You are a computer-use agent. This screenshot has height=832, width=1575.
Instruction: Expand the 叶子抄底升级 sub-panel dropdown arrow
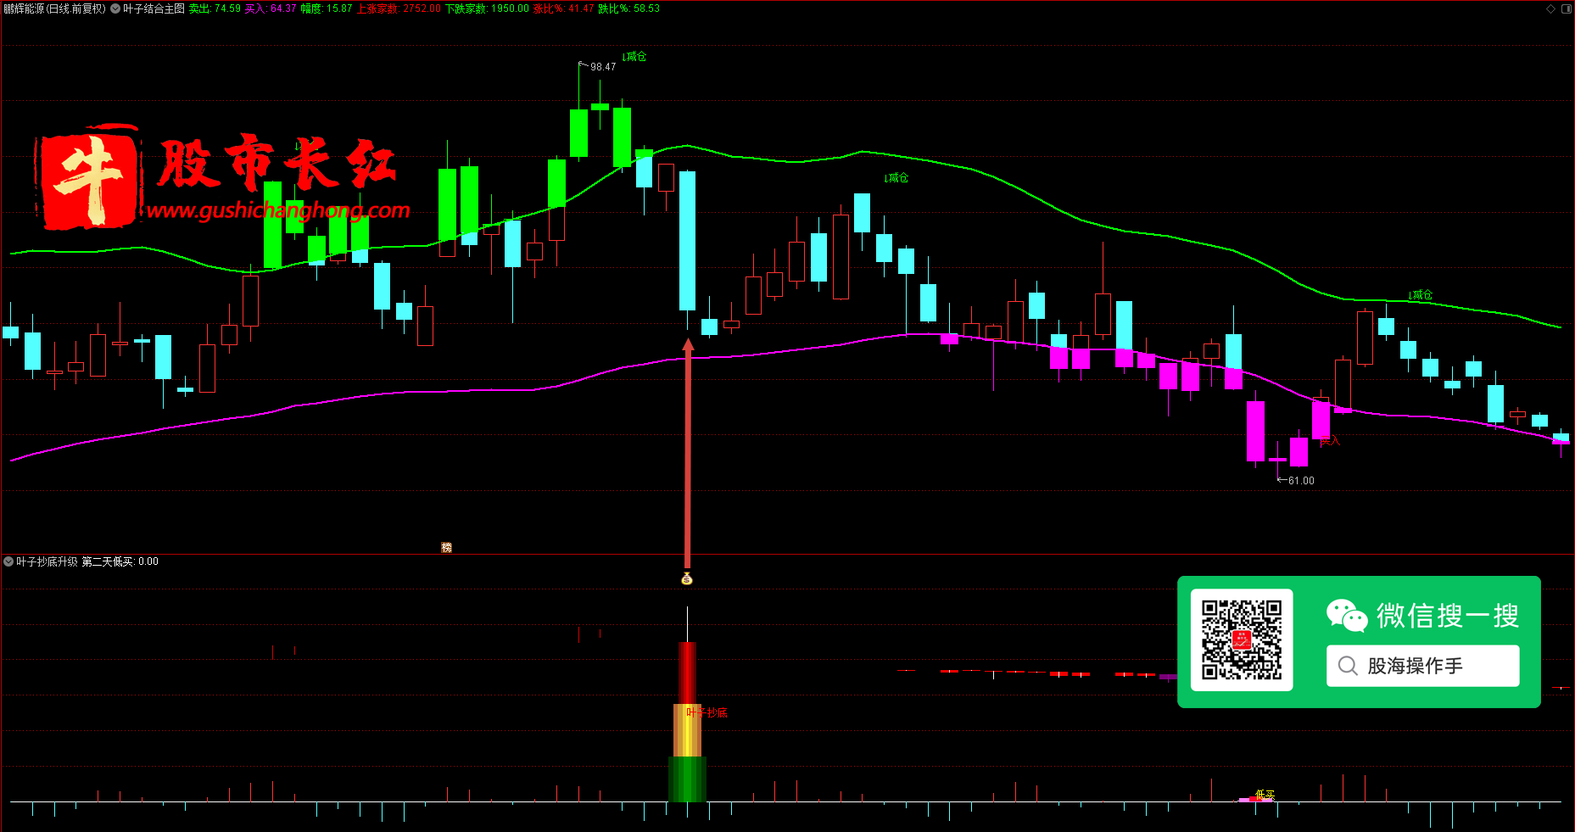tap(8, 561)
